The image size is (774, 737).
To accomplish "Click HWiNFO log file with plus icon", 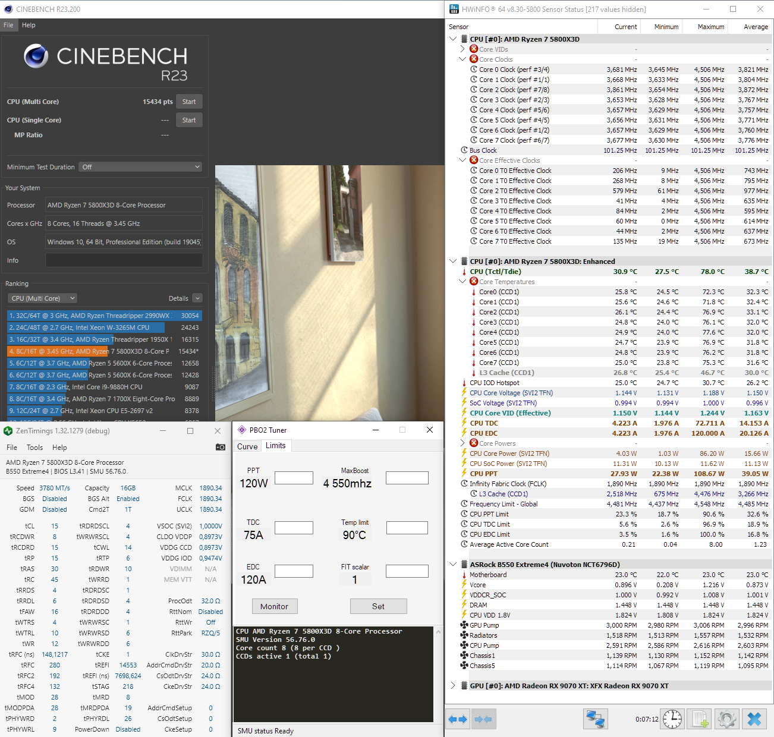I will 700,719.
